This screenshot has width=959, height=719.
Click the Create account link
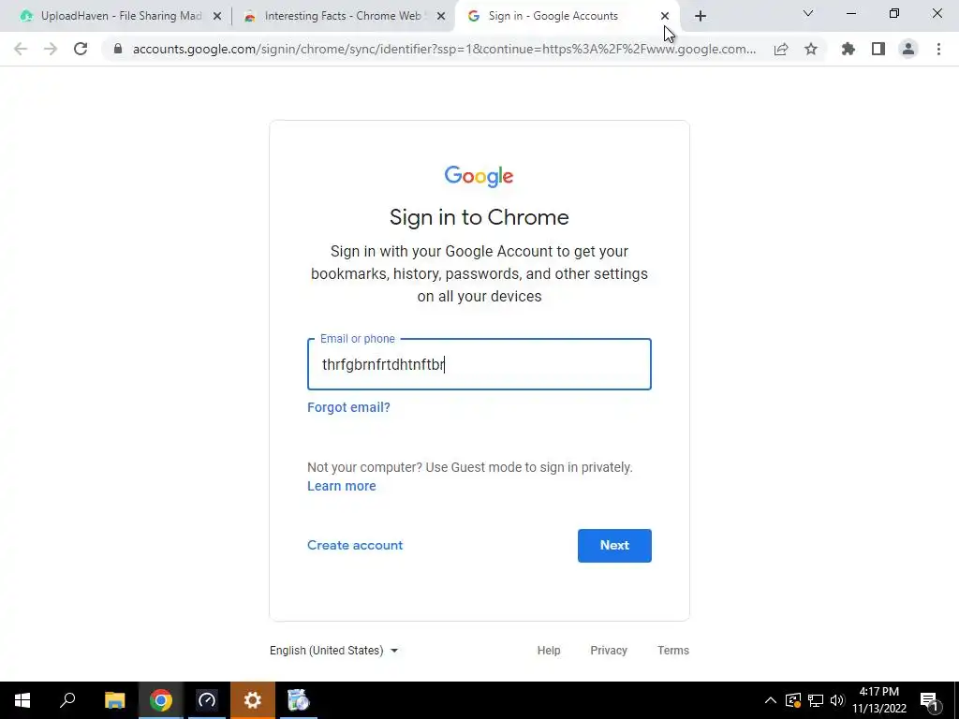355,546
